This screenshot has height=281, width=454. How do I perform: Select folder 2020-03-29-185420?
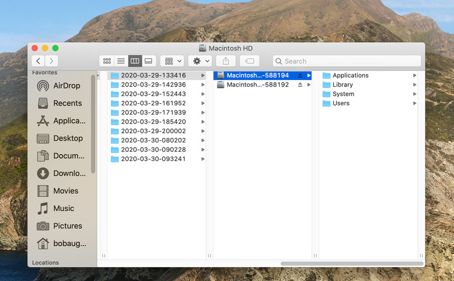[157, 122]
